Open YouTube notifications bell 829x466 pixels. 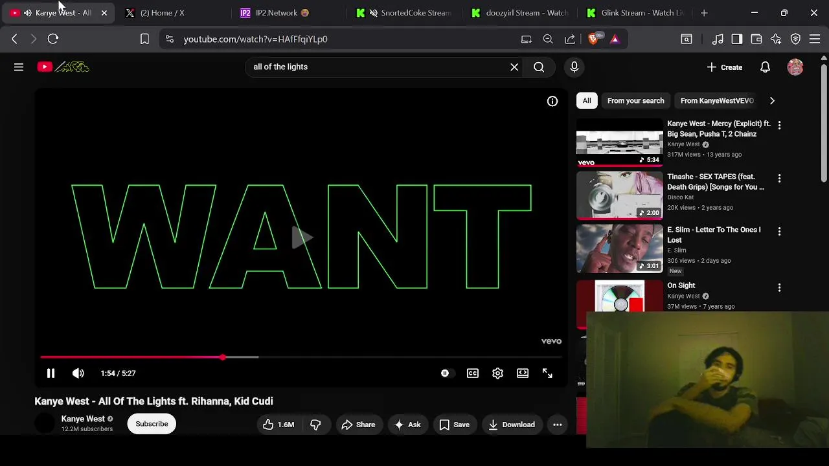tap(765, 67)
